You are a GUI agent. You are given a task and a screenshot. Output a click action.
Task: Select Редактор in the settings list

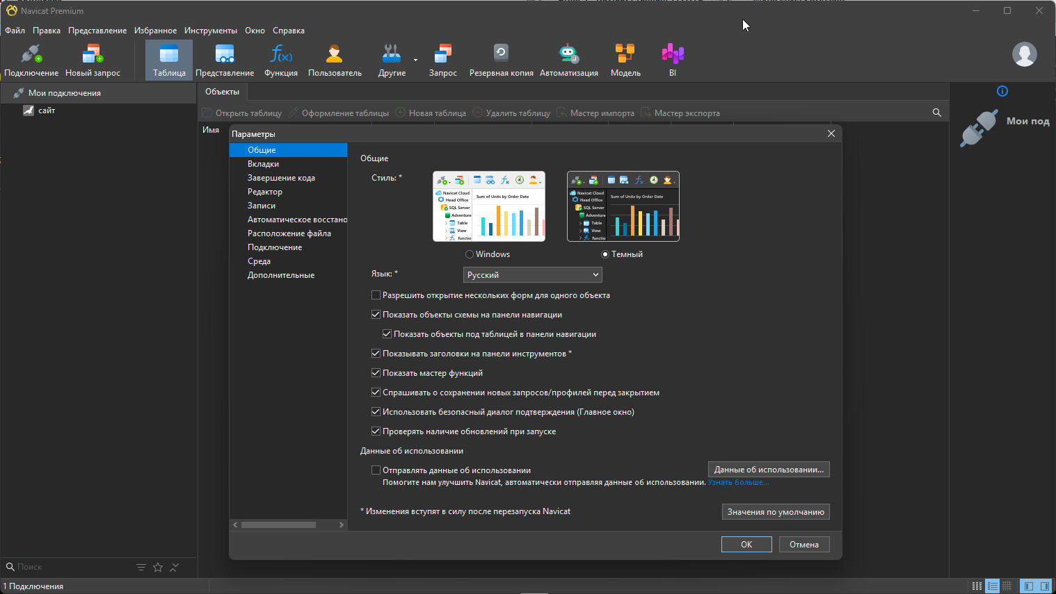pos(265,192)
